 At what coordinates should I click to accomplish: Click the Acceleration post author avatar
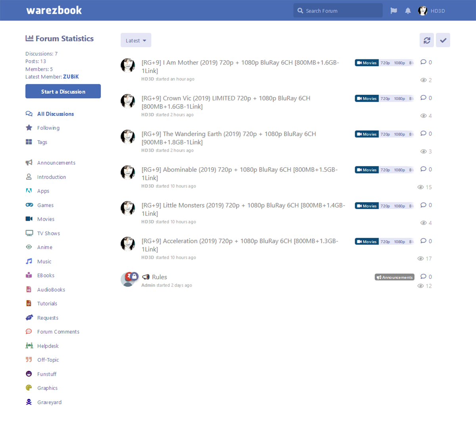tap(128, 244)
